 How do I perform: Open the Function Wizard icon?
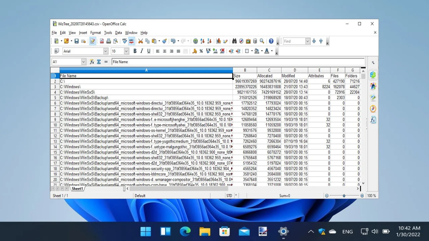92,62
